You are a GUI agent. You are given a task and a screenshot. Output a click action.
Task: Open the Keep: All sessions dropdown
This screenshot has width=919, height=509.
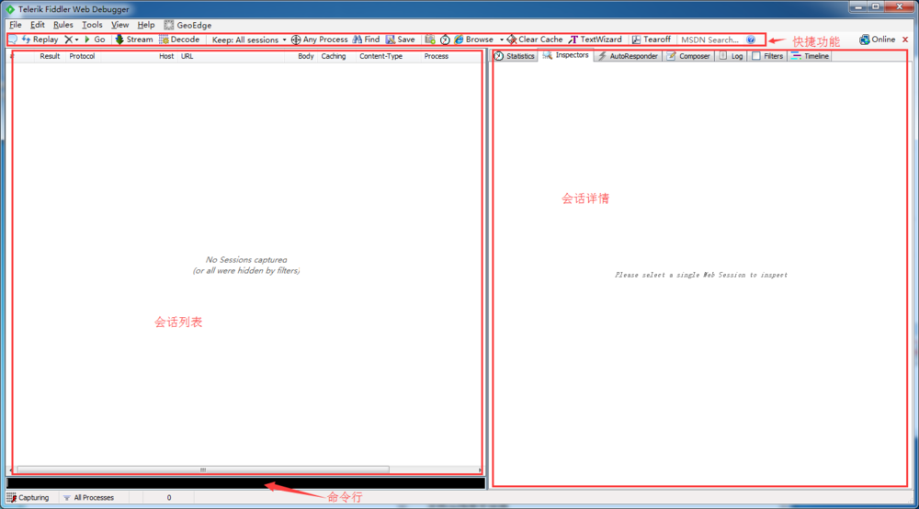249,40
